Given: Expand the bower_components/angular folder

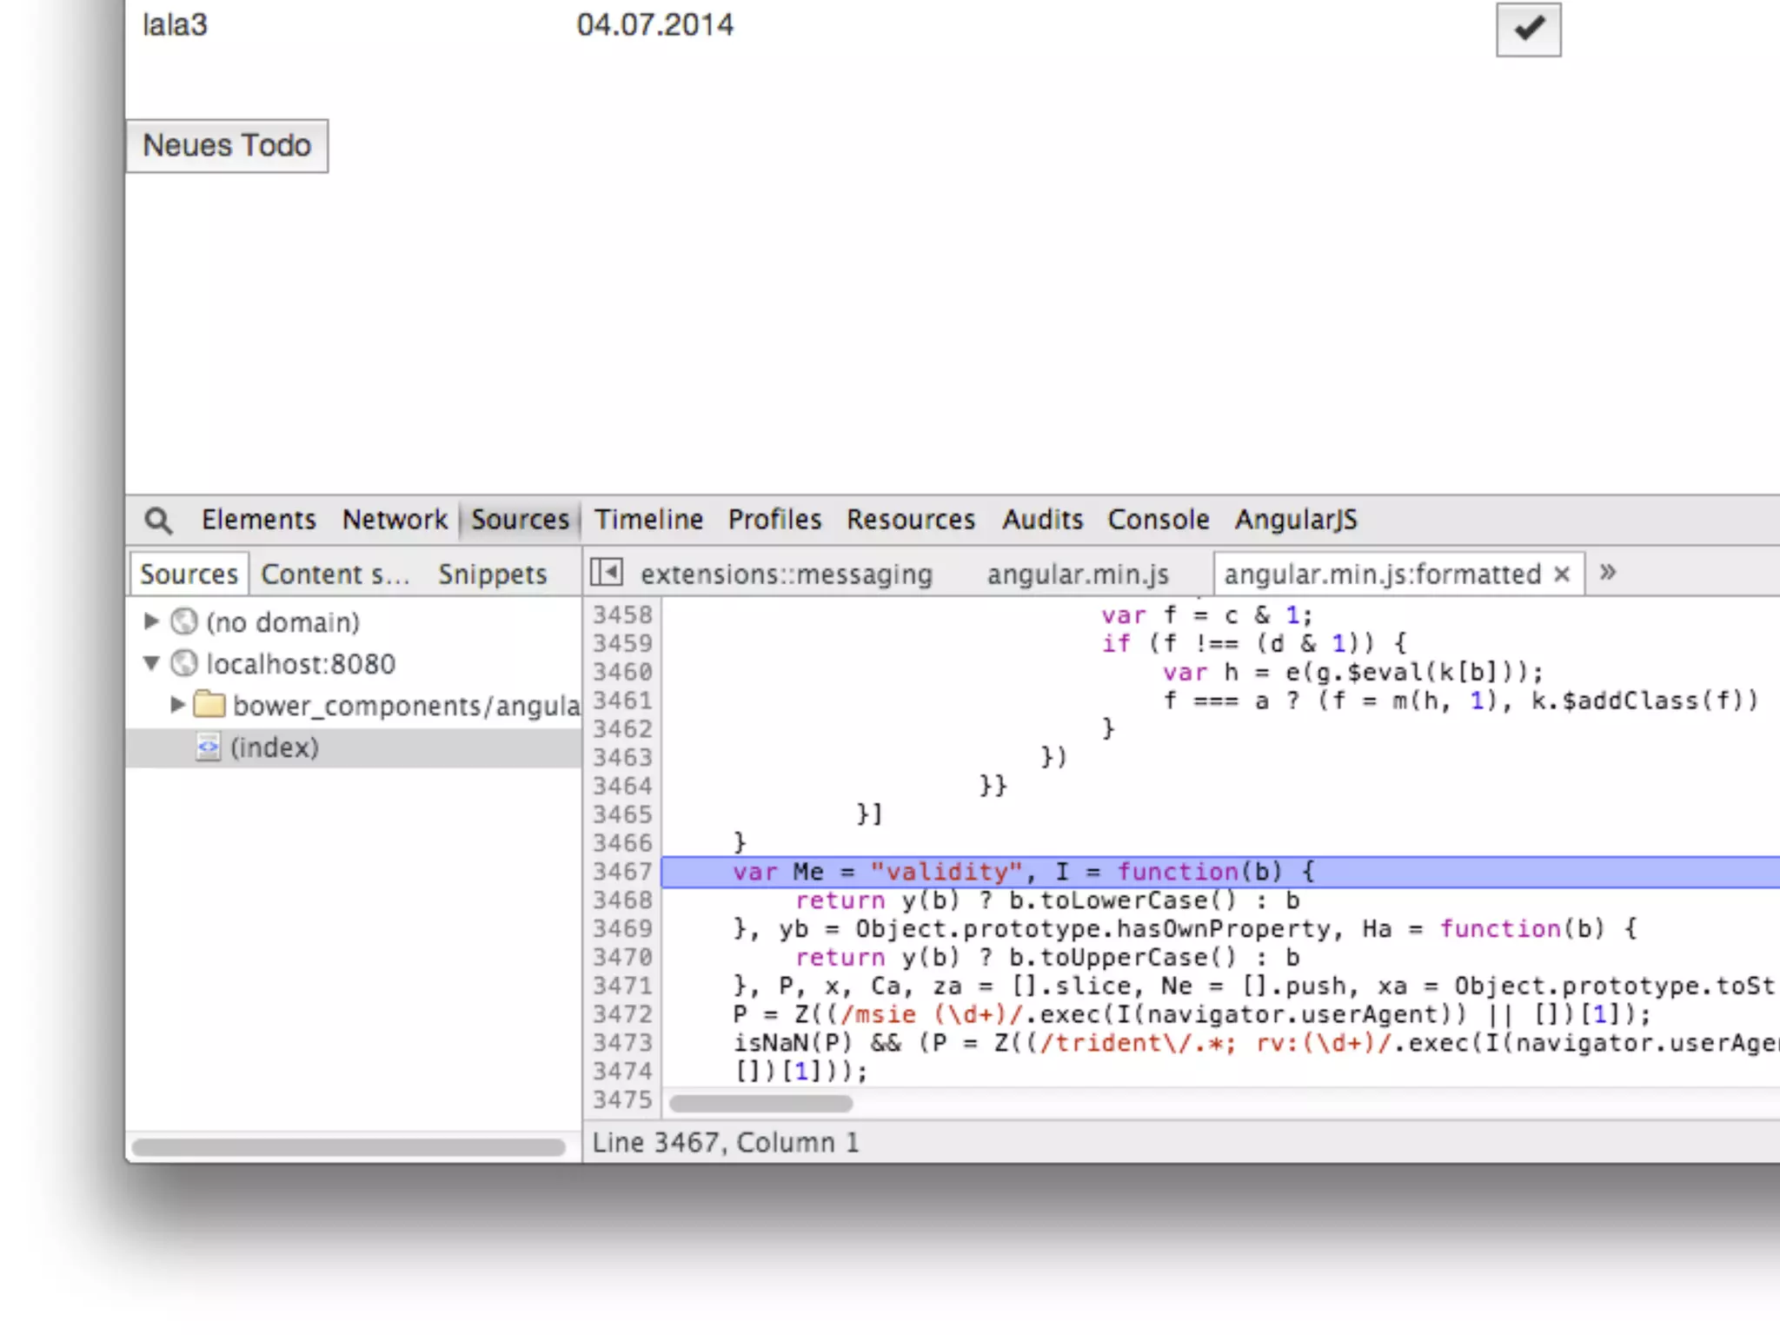Looking at the screenshot, I should coord(177,705).
